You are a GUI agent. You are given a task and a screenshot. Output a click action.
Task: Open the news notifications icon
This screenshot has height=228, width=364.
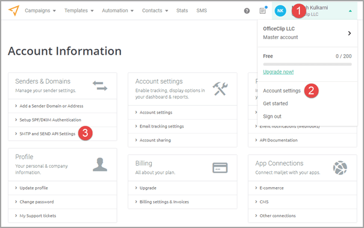coord(263,10)
